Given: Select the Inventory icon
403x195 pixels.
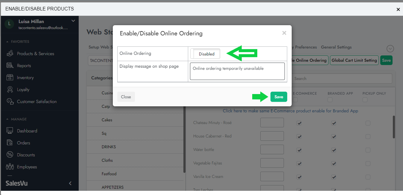Looking at the screenshot, I should tap(10, 78).
